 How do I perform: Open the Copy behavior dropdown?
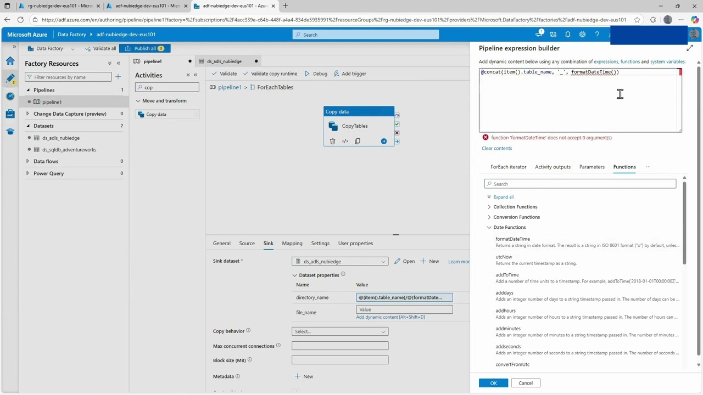[340, 331]
